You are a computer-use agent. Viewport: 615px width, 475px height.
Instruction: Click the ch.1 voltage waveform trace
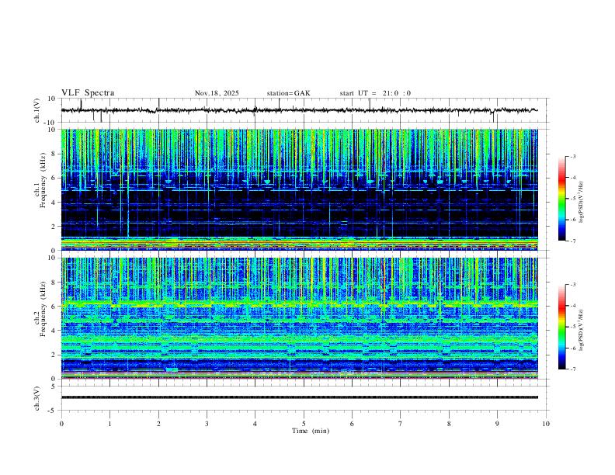point(300,110)
